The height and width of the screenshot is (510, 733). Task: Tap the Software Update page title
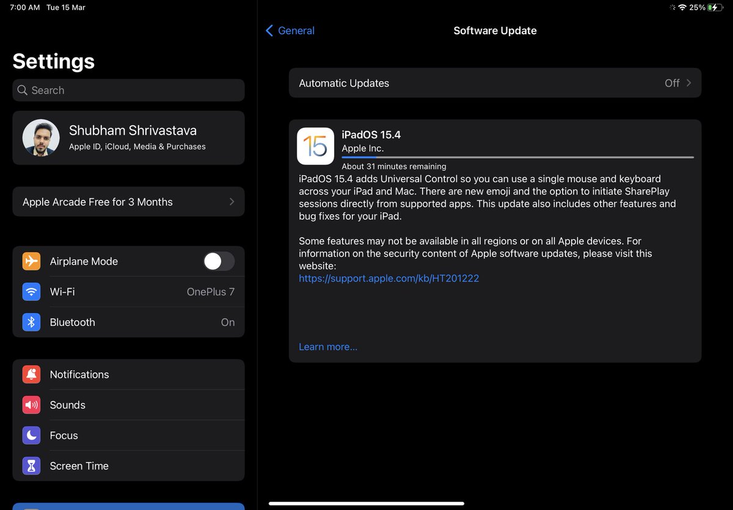click(495, 31)
